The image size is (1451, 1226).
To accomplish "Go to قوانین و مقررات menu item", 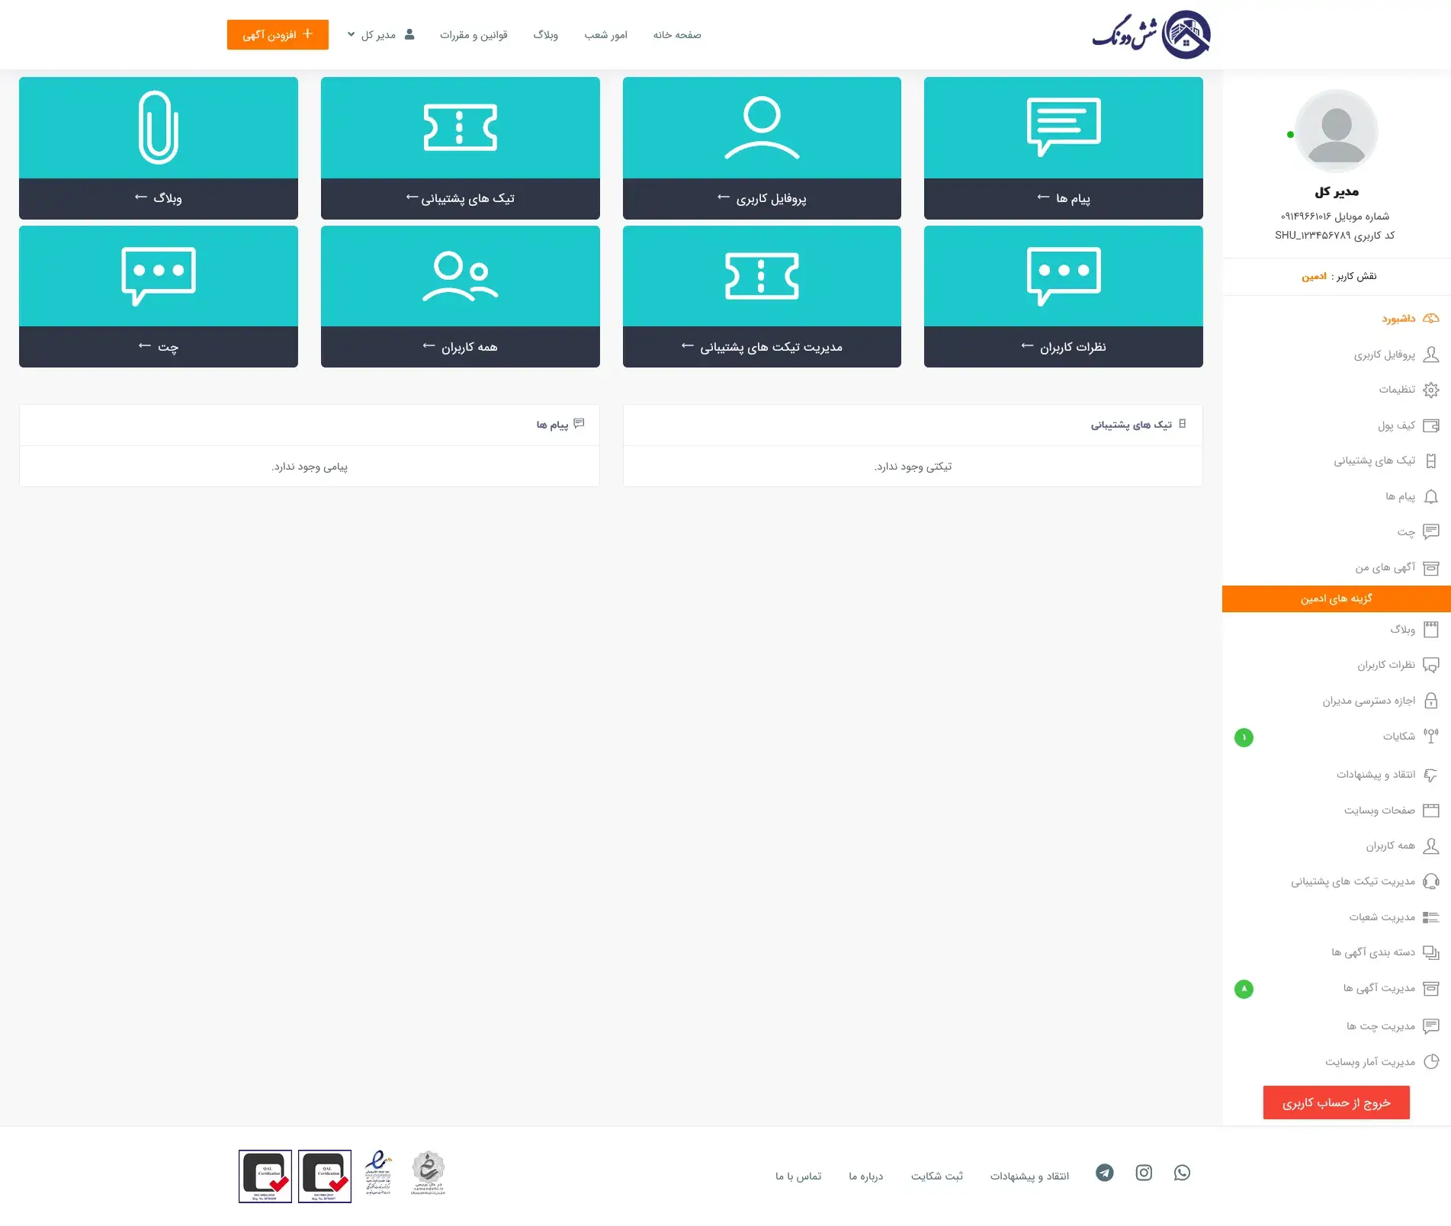I will [474, 35].
